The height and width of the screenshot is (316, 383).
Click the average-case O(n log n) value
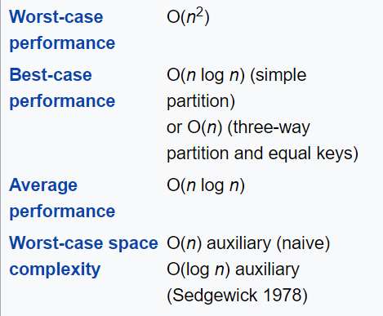point(206,185)
